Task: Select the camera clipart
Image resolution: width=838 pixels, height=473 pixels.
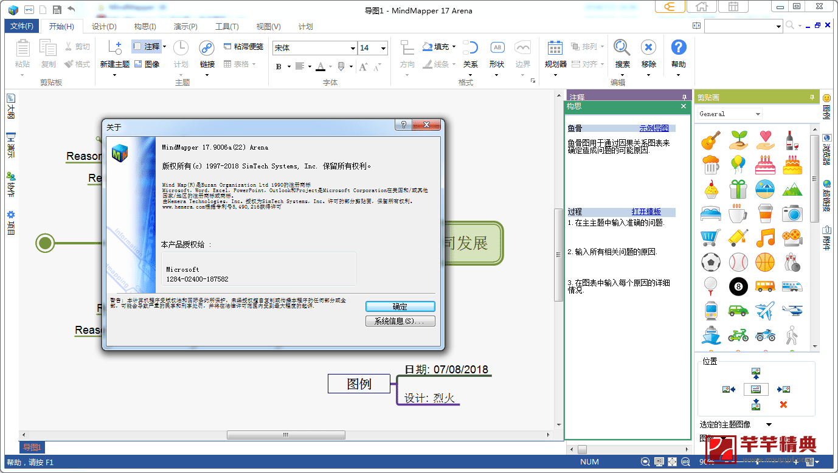Action: coord(792,213)
